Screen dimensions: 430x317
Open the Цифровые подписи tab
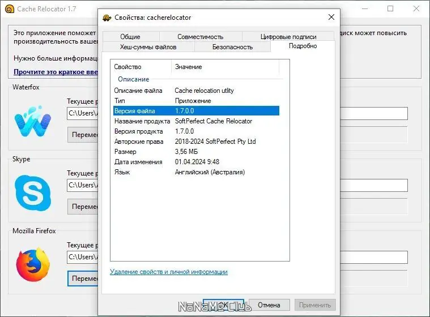pos(288,36)
